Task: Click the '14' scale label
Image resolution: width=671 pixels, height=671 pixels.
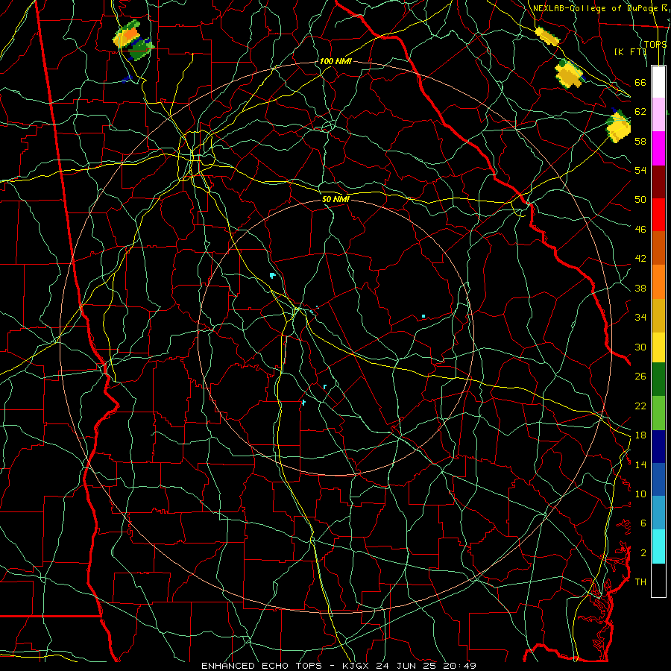Action: click(640, 464)
